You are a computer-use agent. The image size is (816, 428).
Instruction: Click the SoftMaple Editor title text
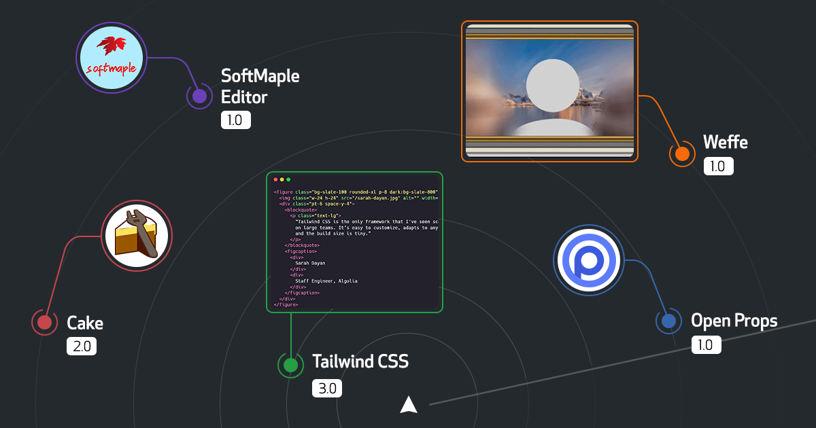pyautogui.click(x=260, y=86)
